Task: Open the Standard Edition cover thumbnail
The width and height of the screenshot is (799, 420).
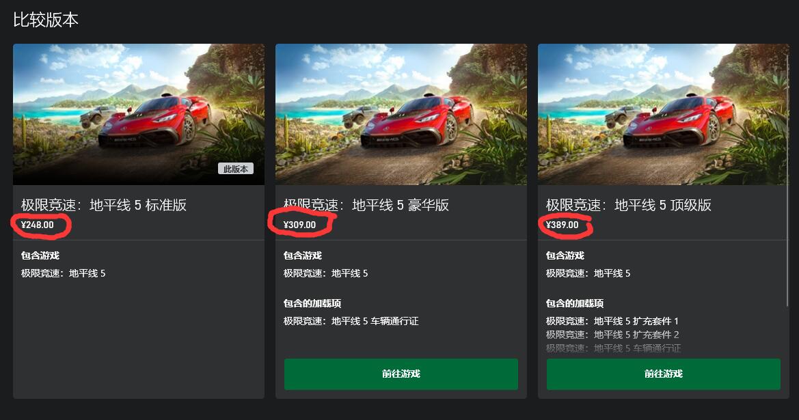Action: pos(139,114)
